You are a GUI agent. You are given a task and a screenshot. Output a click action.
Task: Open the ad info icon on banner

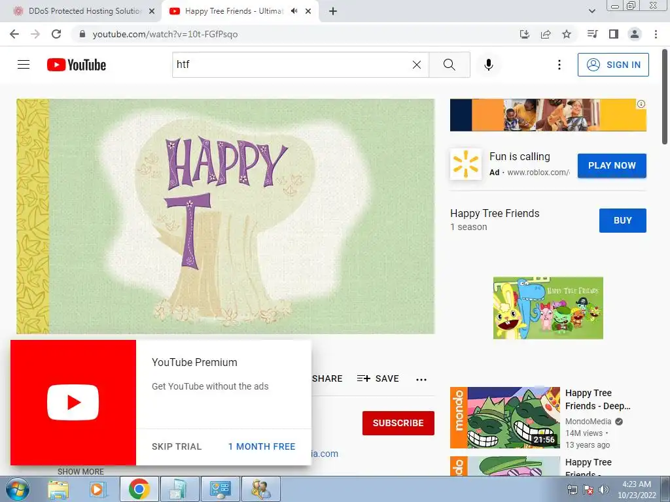(641, 104)
